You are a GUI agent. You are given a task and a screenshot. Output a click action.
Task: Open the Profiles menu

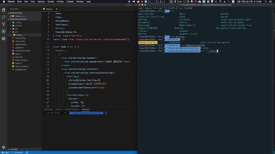point(60,2)
